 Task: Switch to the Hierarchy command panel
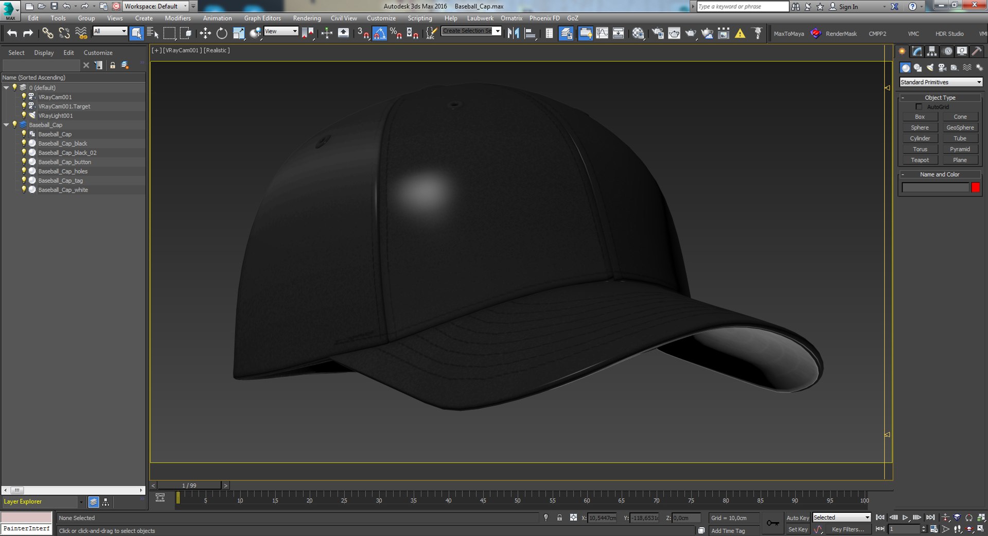tap(932, 51)
